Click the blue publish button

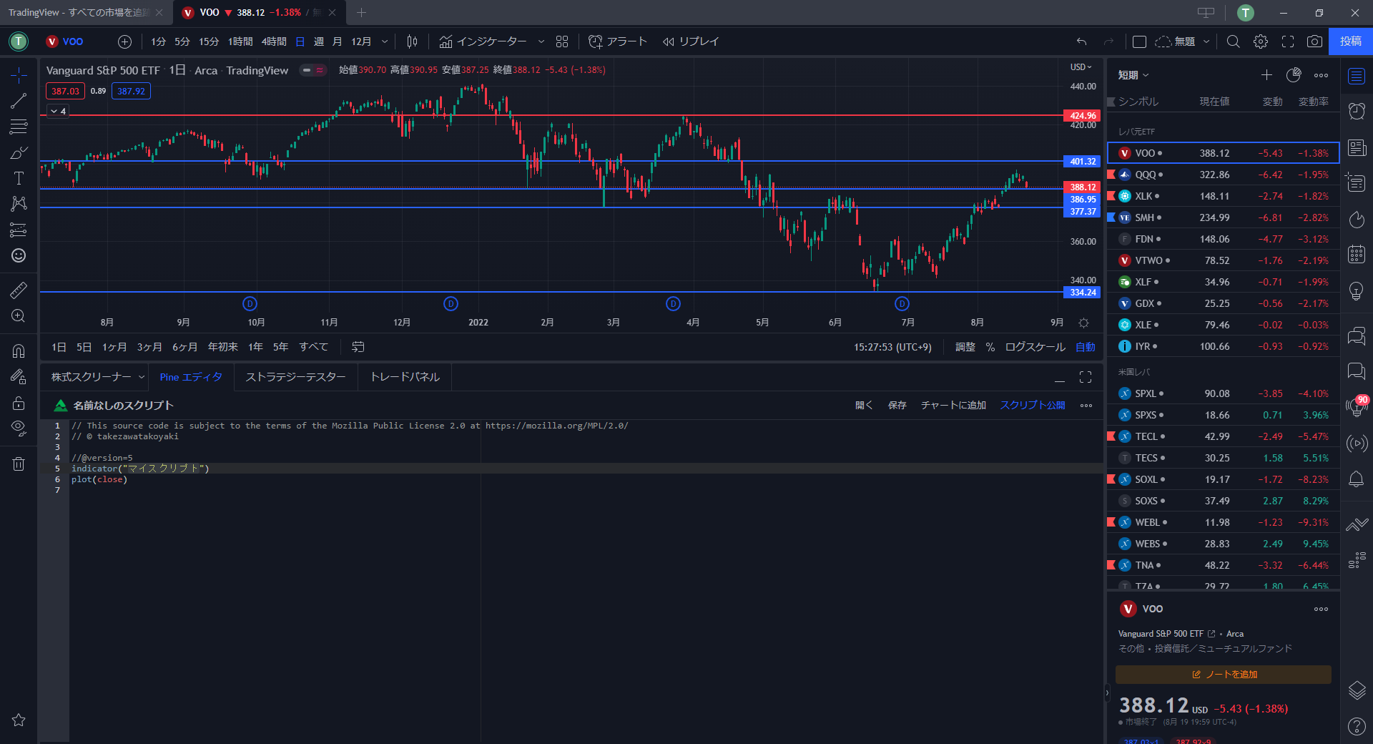(x=1350, y=41)
